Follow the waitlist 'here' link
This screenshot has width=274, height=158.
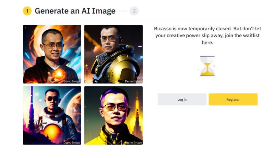click(207, 42)
